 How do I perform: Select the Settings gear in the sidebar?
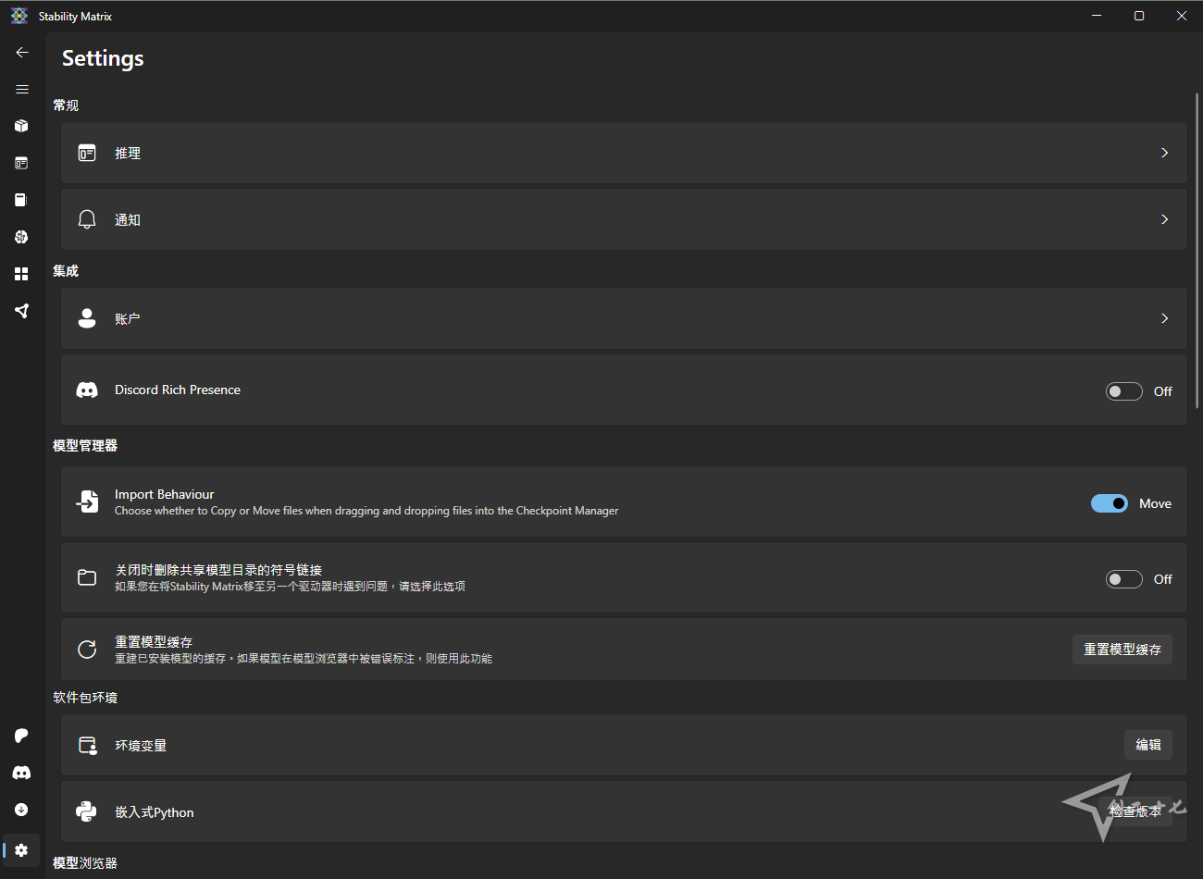[x=22, y=850]
